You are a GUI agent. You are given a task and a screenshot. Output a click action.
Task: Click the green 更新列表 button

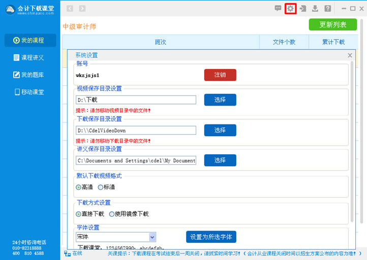tap(333, 24)
